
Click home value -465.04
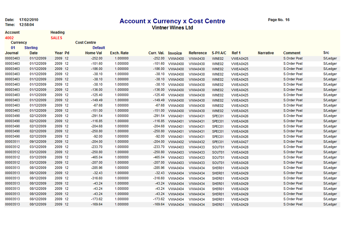(97, 157)
